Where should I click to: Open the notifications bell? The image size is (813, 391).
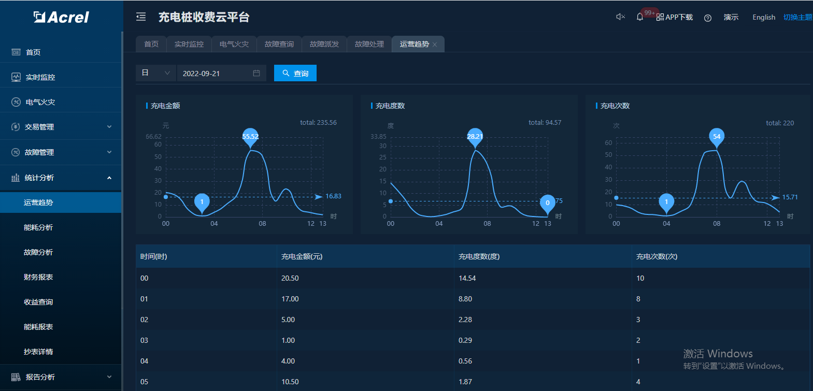click(640, 17)
